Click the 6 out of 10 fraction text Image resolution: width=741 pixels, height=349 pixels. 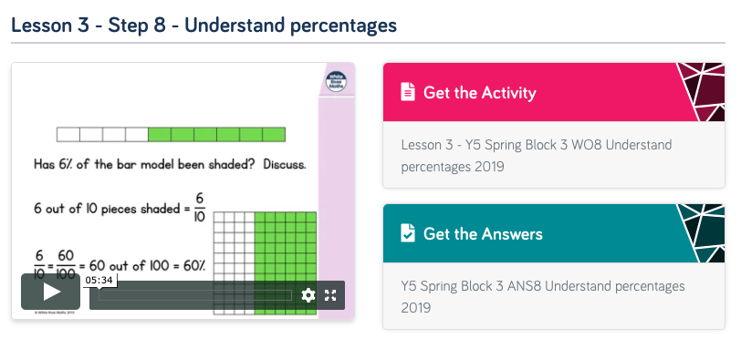click(x=120, y=209)
